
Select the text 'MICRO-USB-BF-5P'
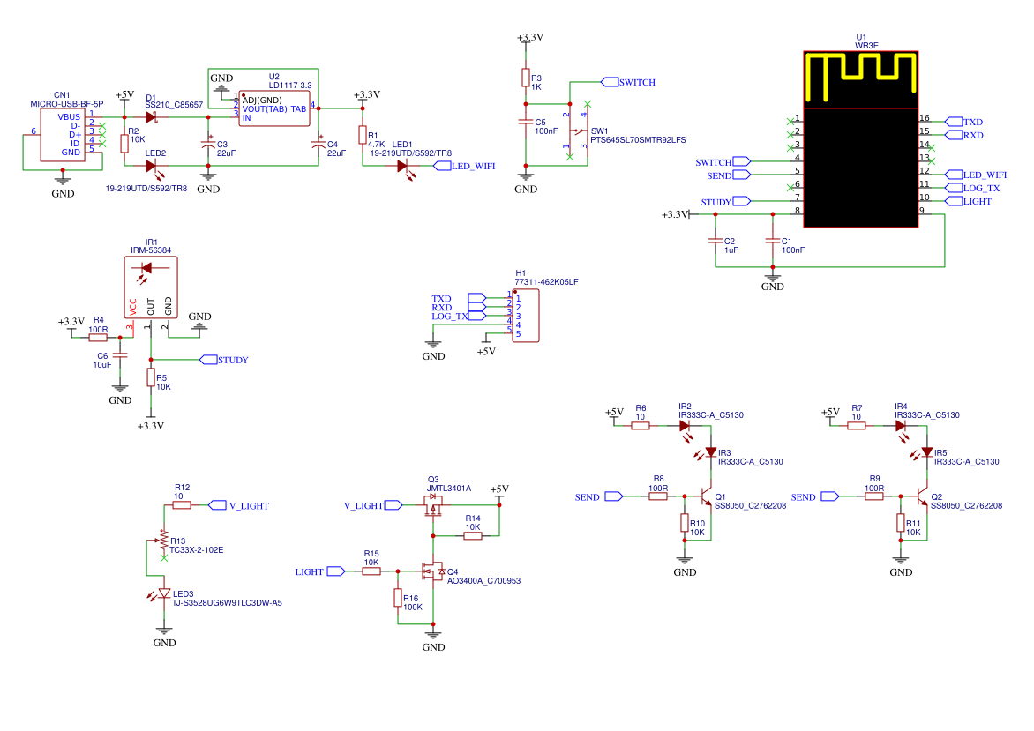(66, 104)
